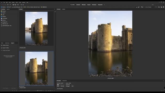The height and width of the screenshot is (93, 165).
Task: Set rating dots under second thumbnail
Action: (x=22, y=87)
